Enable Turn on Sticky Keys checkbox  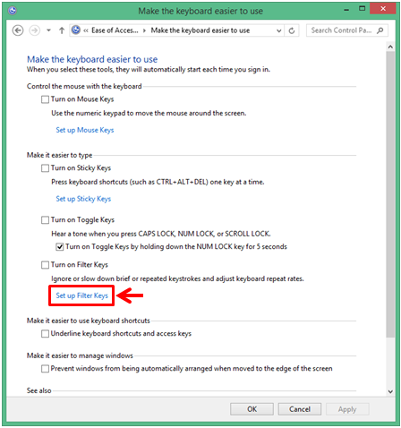(45, 168)
